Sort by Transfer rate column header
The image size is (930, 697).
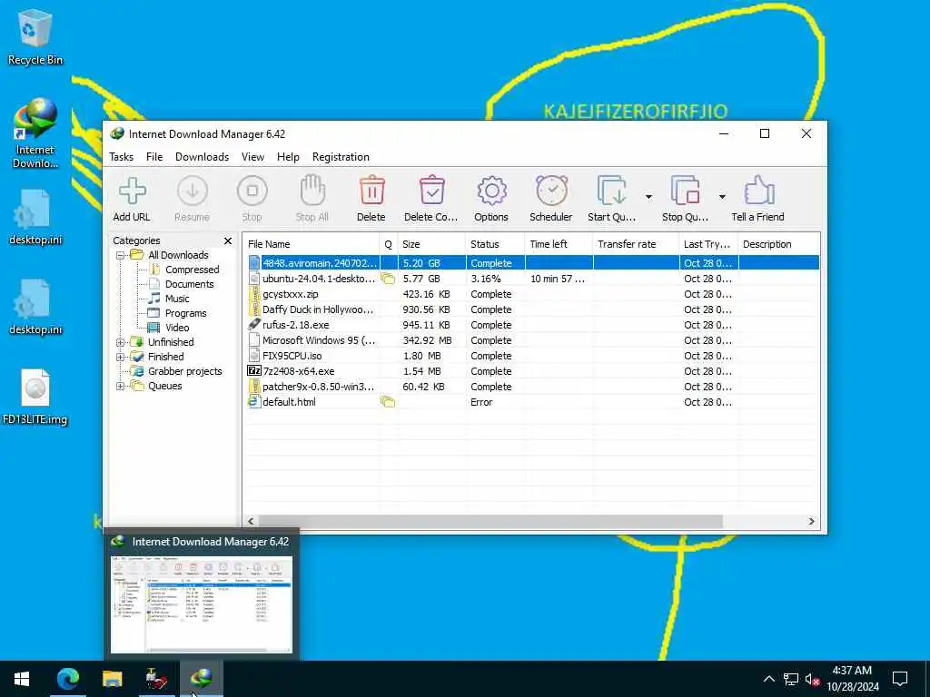pyautogui.click(x=635, y=244)
